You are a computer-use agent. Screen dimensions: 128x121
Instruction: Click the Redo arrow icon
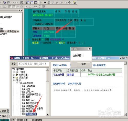tap(13, 3)
